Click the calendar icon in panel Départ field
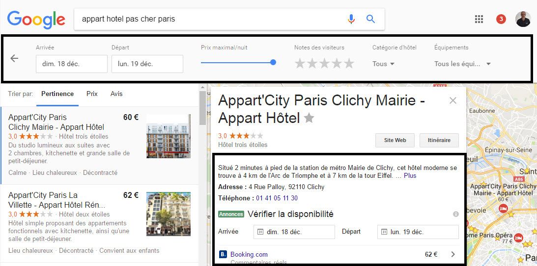 pyautogui.click(x=384, y=232)
